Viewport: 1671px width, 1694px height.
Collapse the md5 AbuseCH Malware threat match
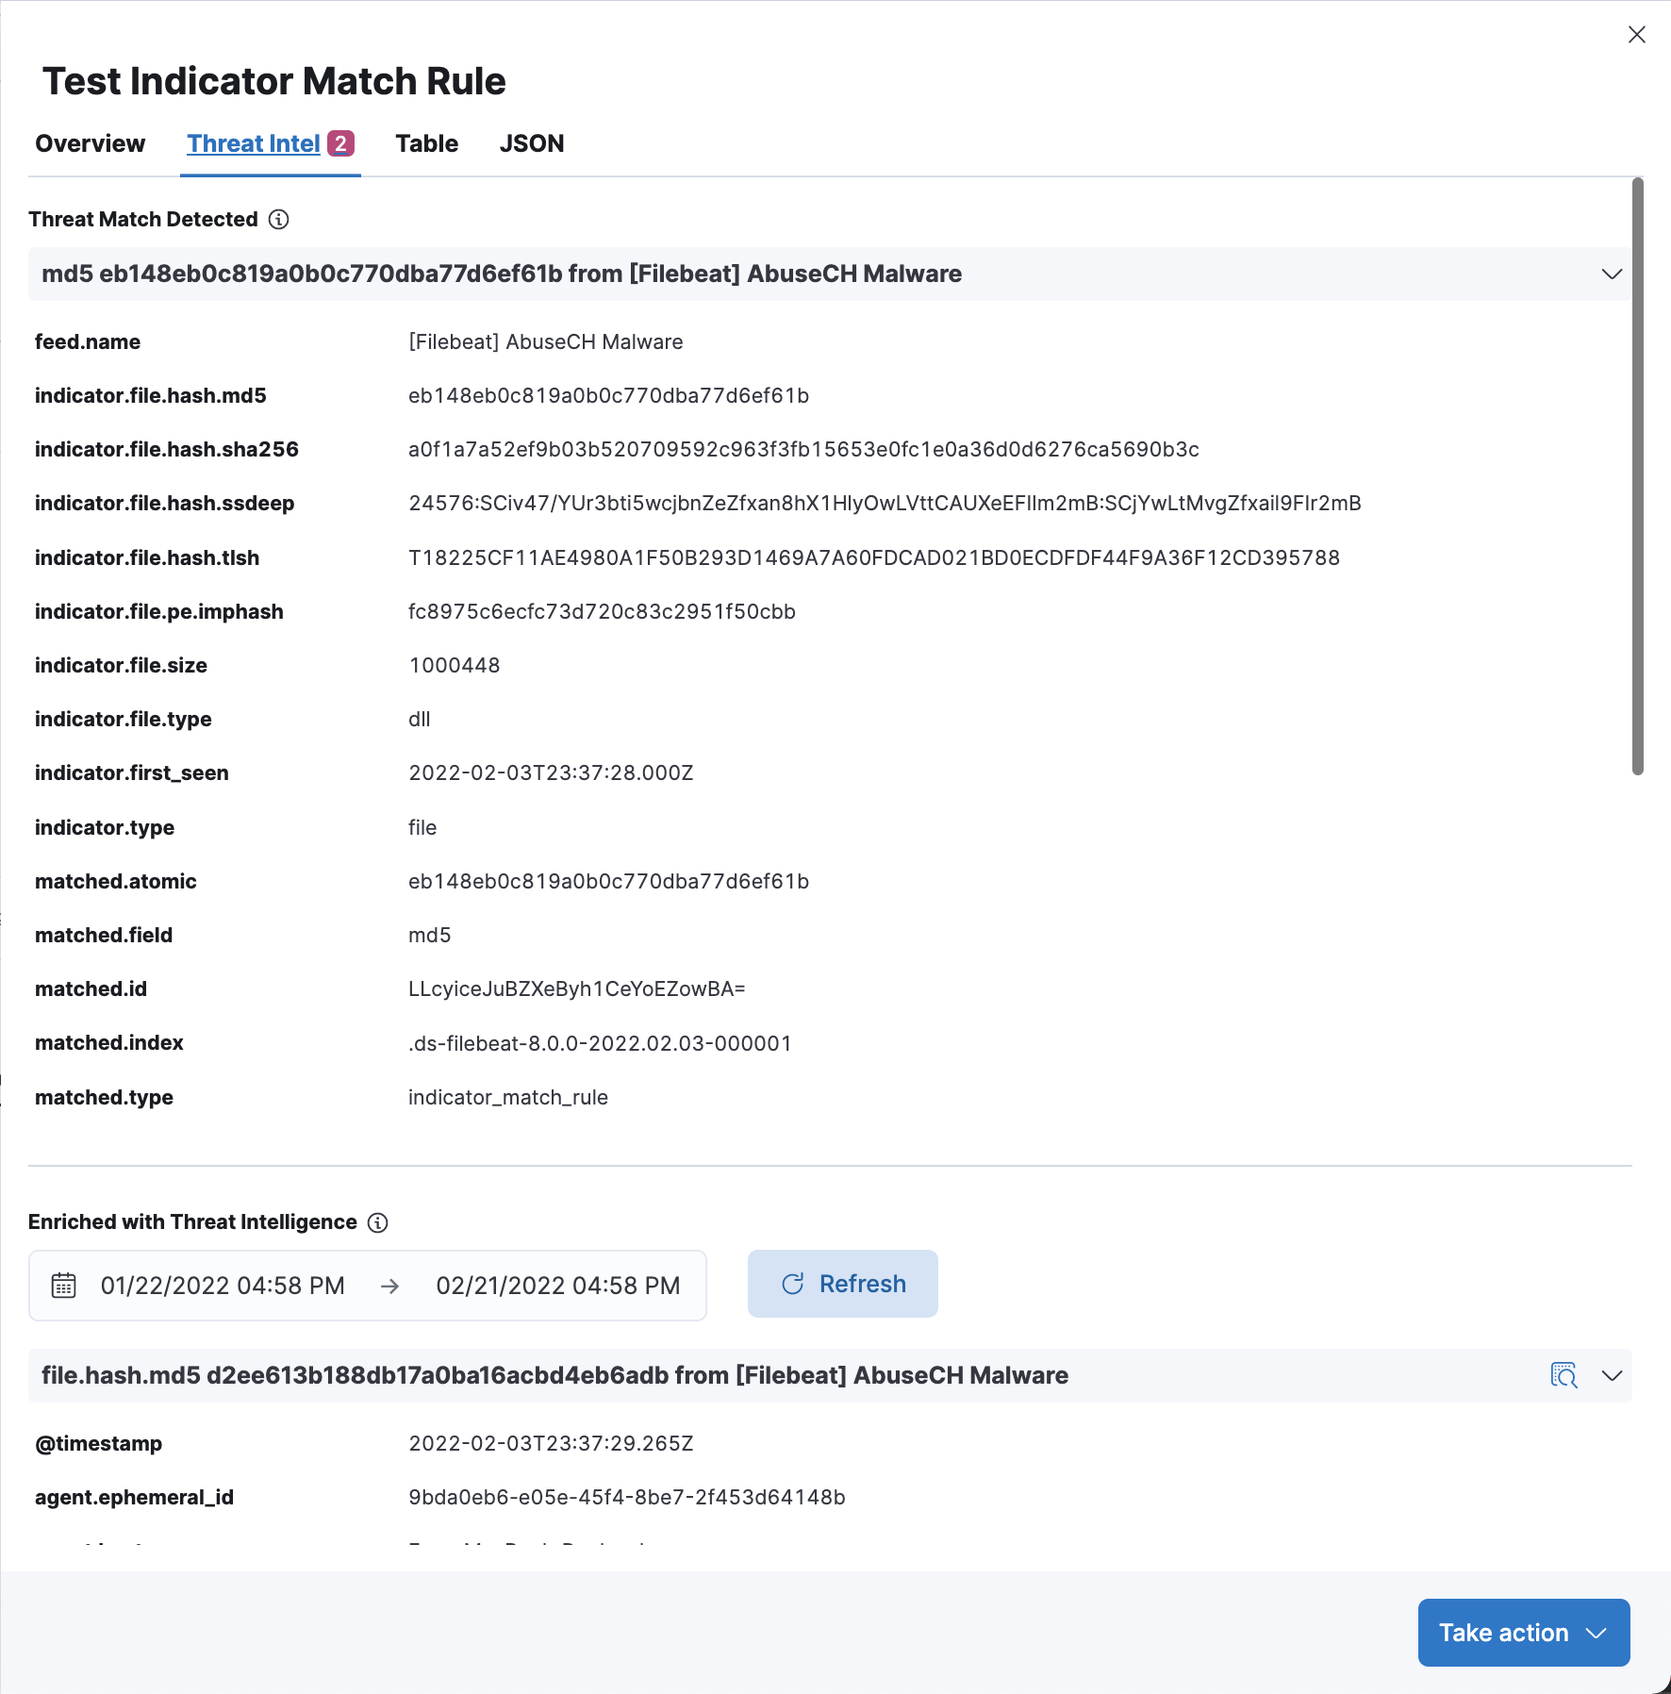pyautogui.click(x=1612, y=274)
